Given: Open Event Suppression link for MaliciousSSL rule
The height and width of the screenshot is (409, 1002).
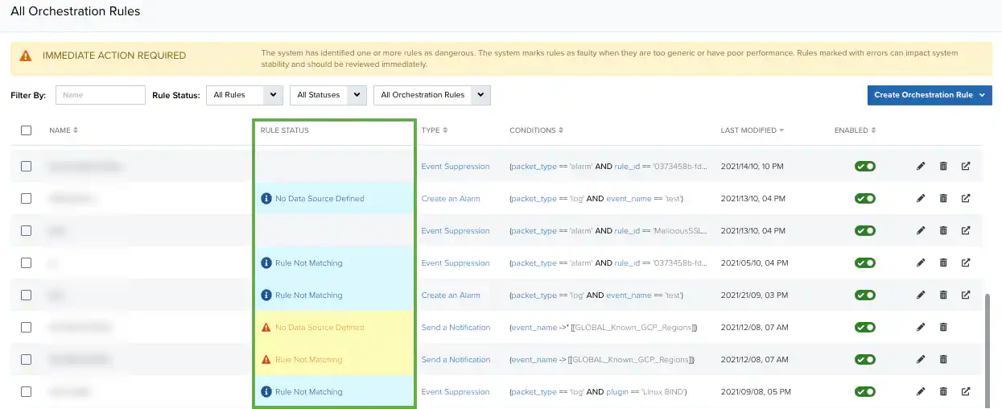Looking at the screenshot, I should 456,231.
